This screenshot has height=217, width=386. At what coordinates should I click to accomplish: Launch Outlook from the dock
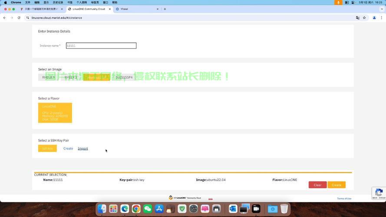(x=233, y=209)
